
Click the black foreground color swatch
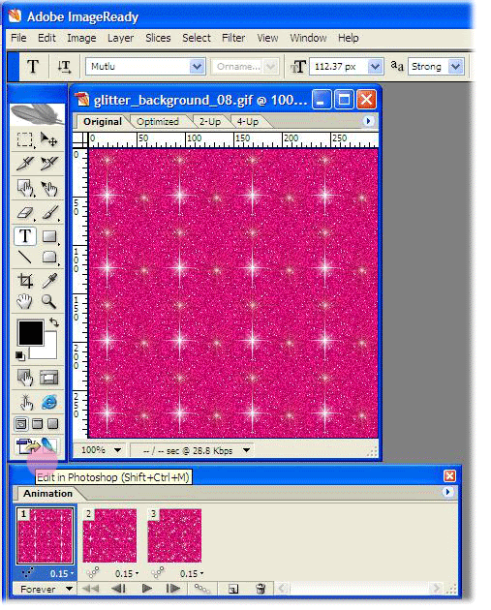pos(30,333)
